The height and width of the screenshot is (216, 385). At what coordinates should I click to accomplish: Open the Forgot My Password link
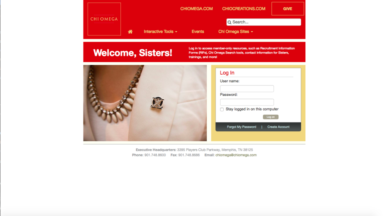pyautogui.click(x=241, y=127)
